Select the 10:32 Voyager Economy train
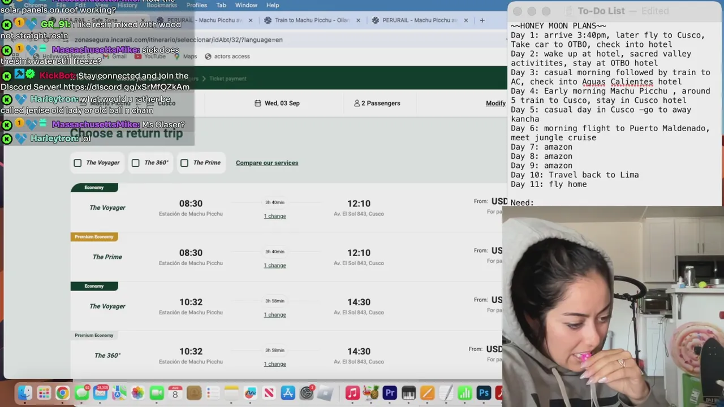Viewport: 724px width, 407px height. point(286,306)
